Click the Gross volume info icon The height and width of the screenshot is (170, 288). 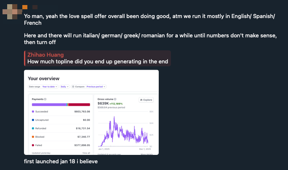click(115, 99)
